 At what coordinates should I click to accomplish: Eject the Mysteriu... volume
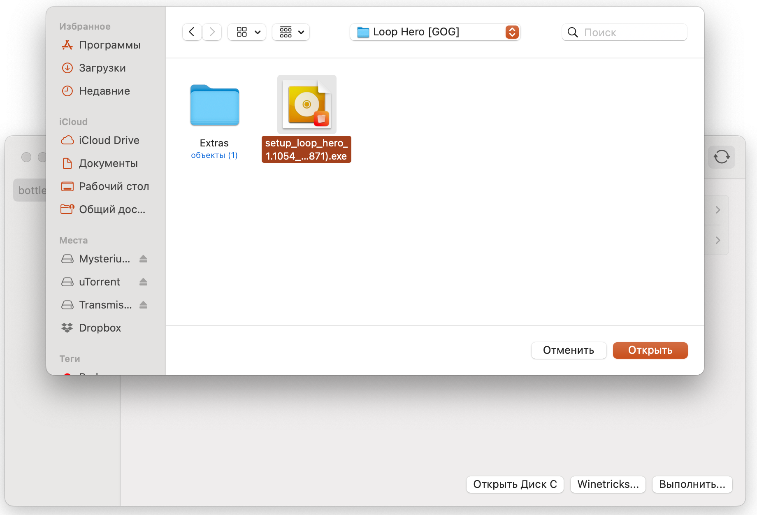[x=143, y=259]
